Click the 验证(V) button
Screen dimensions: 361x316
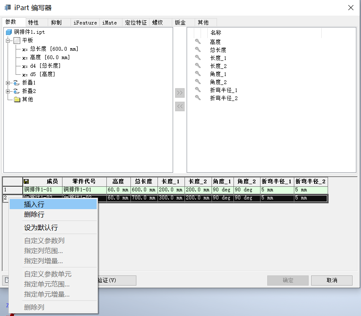(x=117, y=280)
